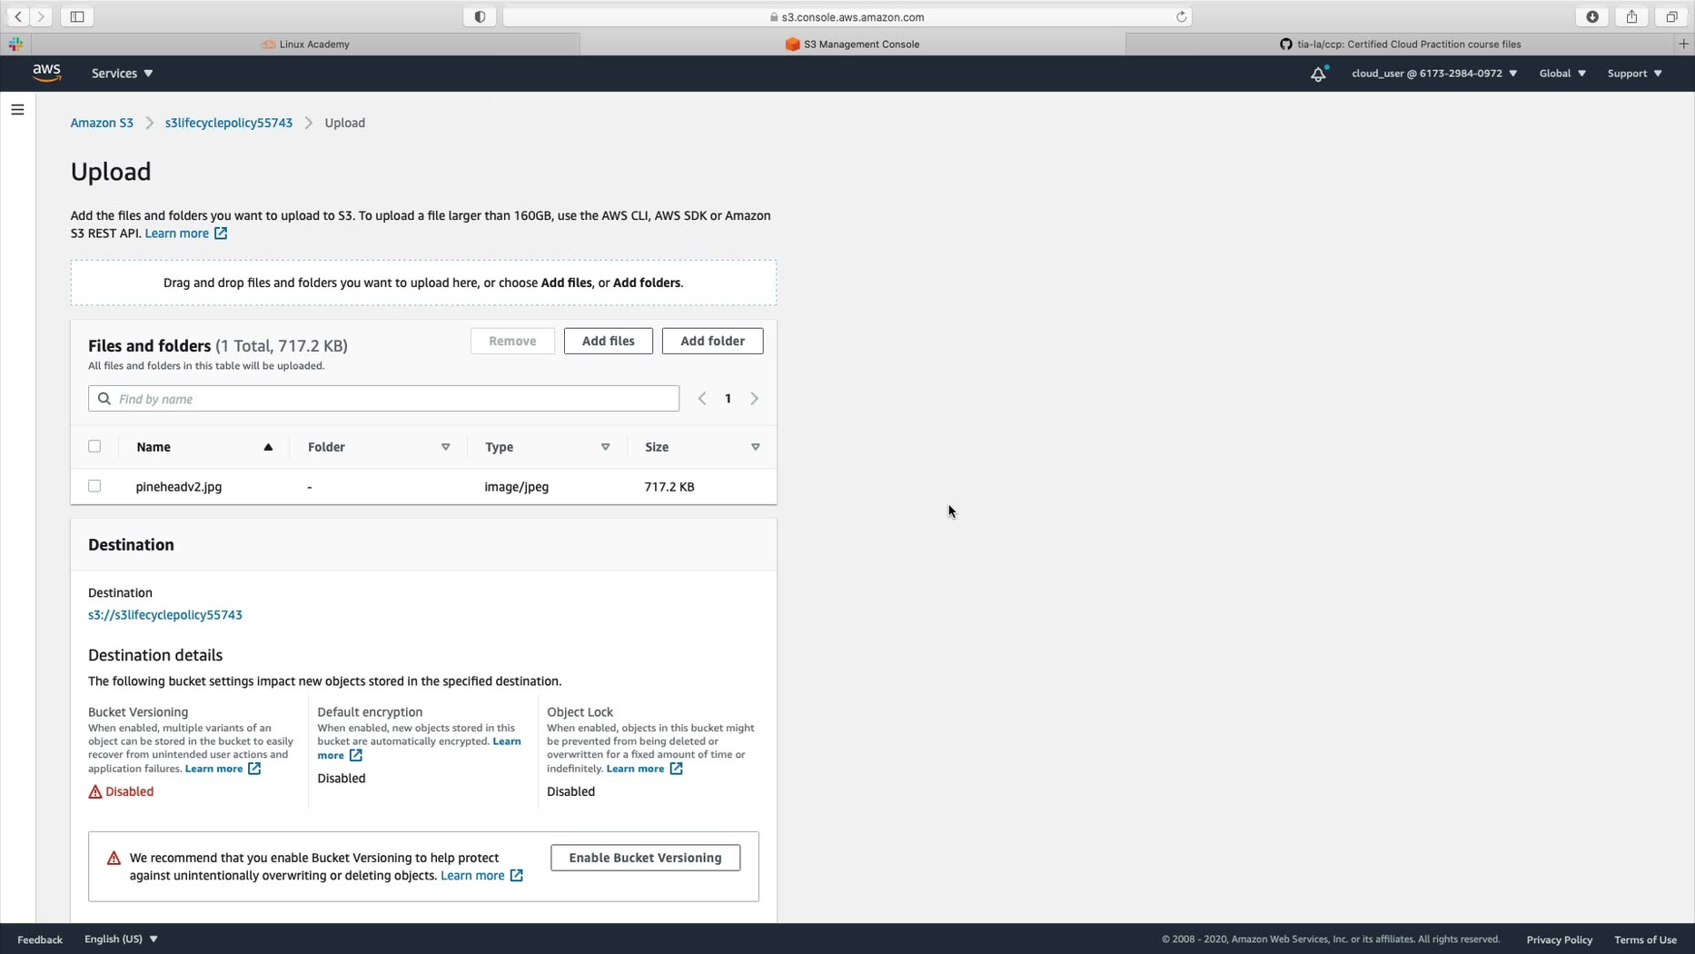Switch to the Linux Academy tab
The image size is (1695, 954).
click(x=305, y=44)
